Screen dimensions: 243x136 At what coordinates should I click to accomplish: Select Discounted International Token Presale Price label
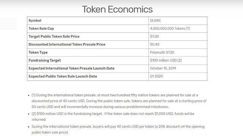pos(67,45)
